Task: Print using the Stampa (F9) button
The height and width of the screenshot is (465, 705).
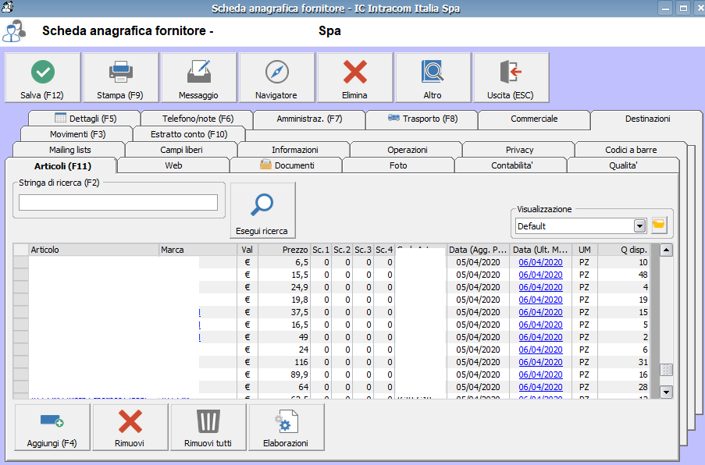Action: [x=120, y=78]
